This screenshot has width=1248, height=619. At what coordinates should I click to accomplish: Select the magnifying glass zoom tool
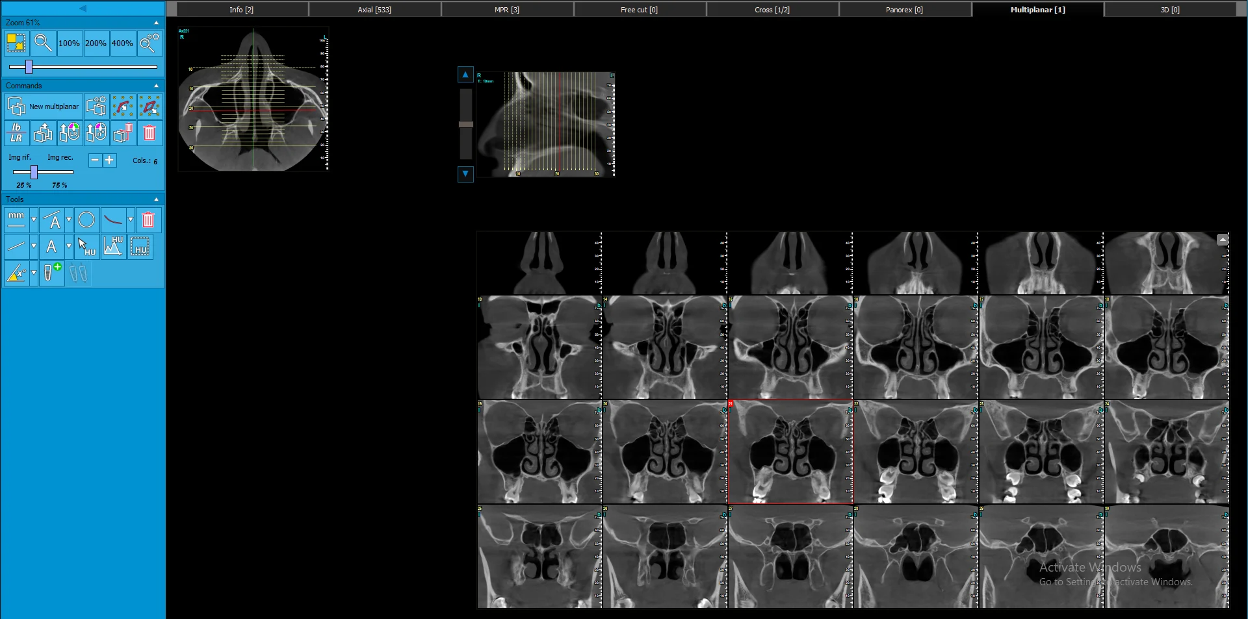point(42,44)
